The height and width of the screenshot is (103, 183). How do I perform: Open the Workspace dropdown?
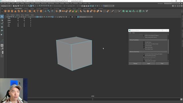pyautogui.click(x=172, y=3)
